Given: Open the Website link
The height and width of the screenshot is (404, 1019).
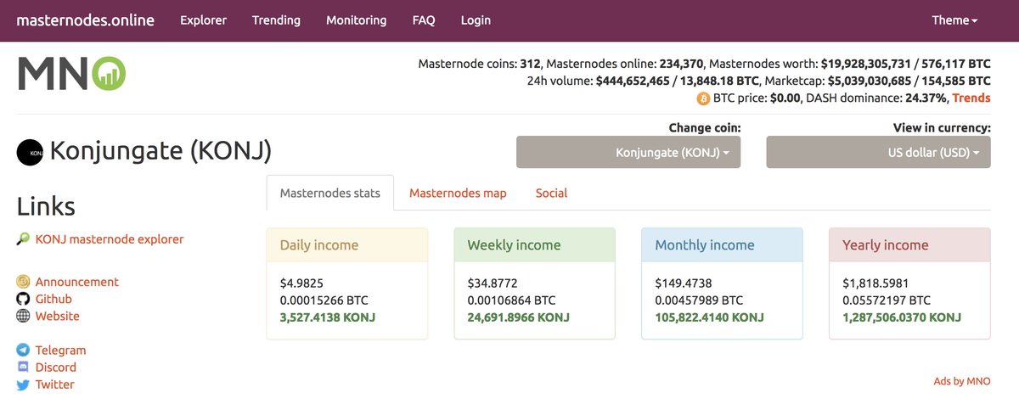Looking at the screenshot, I should tap(58, 316).
